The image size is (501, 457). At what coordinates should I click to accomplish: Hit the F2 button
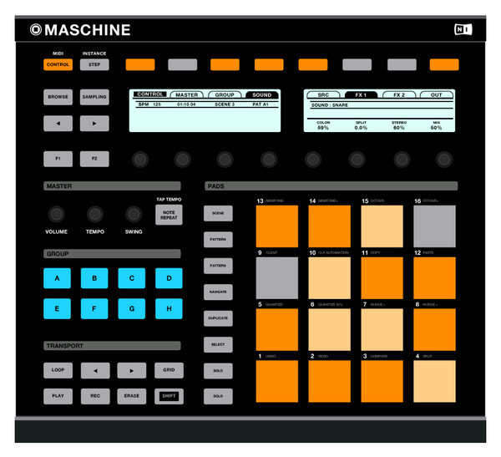pos(94,159)
